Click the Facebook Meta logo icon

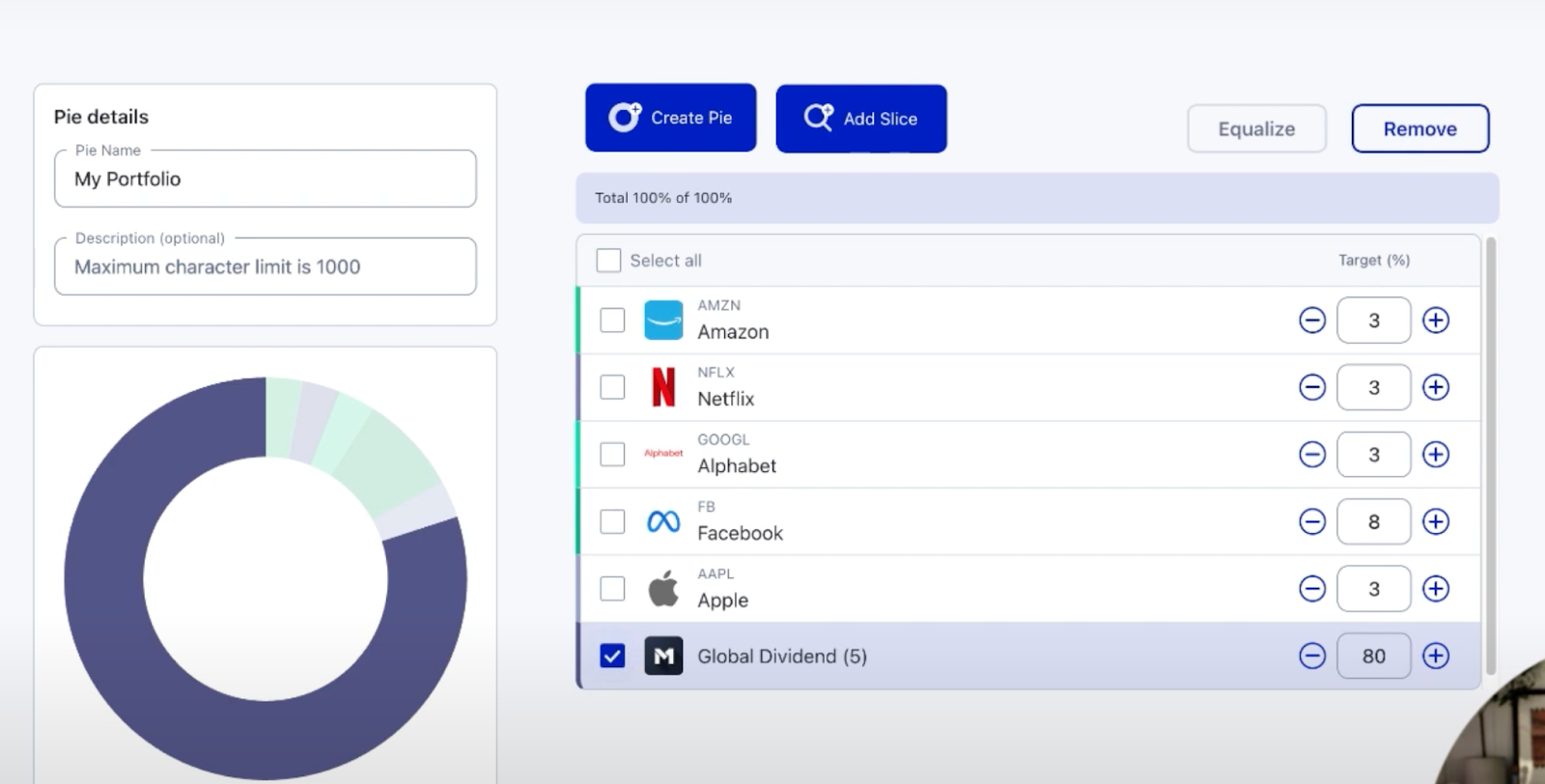663,521
